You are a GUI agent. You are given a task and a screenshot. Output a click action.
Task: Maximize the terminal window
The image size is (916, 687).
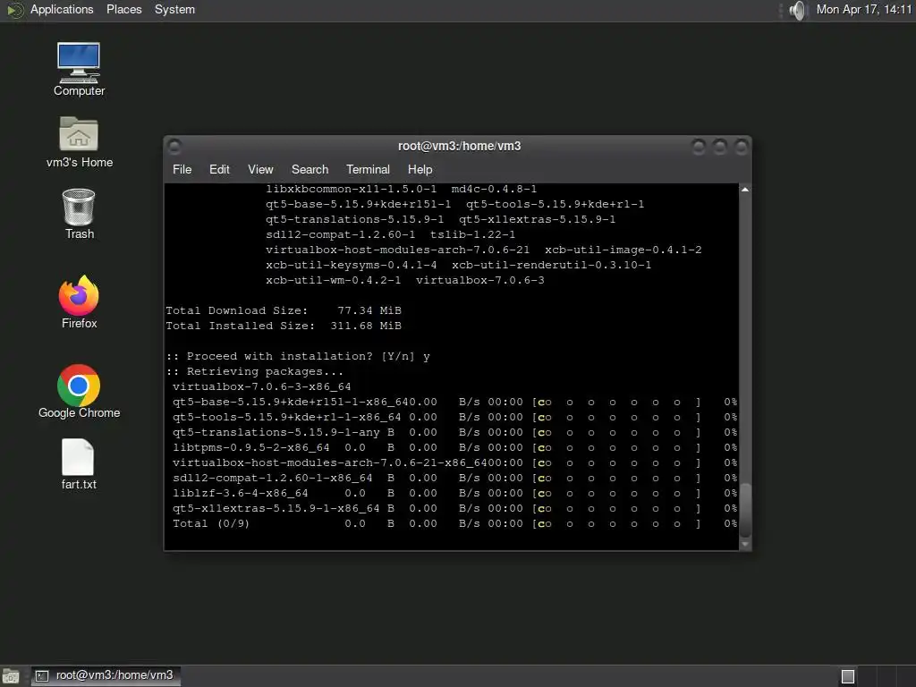point(720,146)
